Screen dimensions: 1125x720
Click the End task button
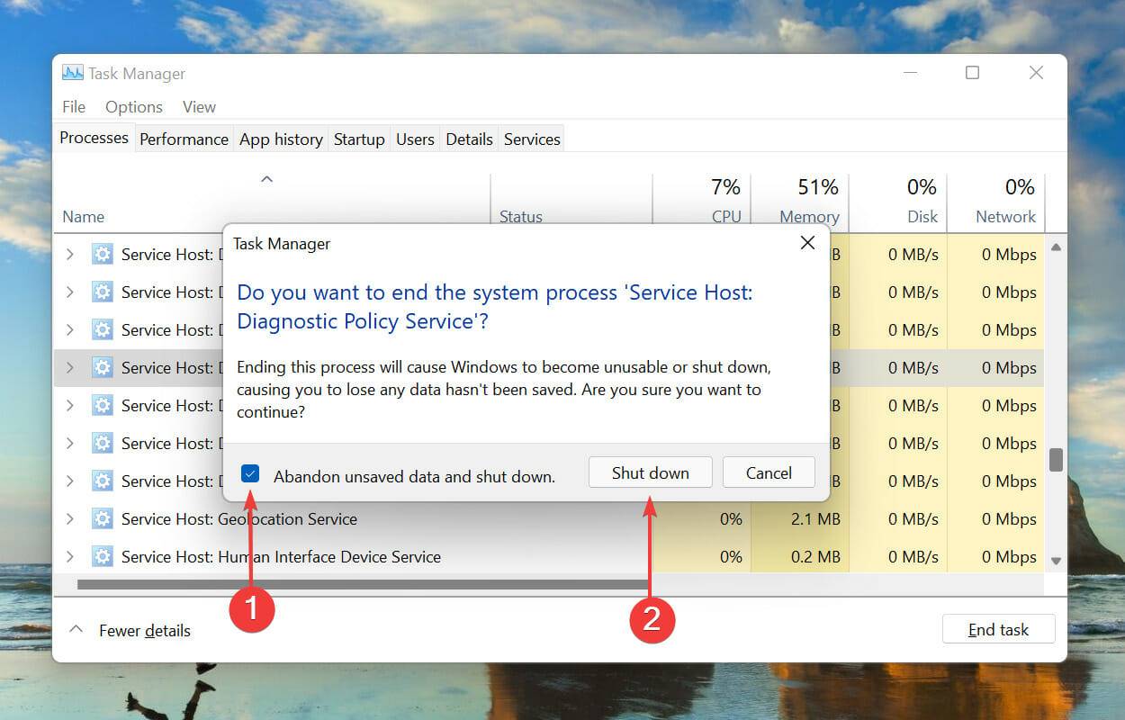[998, 630]
